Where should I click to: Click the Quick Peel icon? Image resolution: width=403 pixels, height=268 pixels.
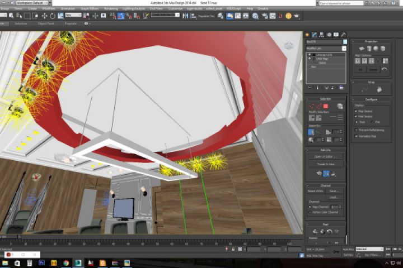click(x=315, y=232)
